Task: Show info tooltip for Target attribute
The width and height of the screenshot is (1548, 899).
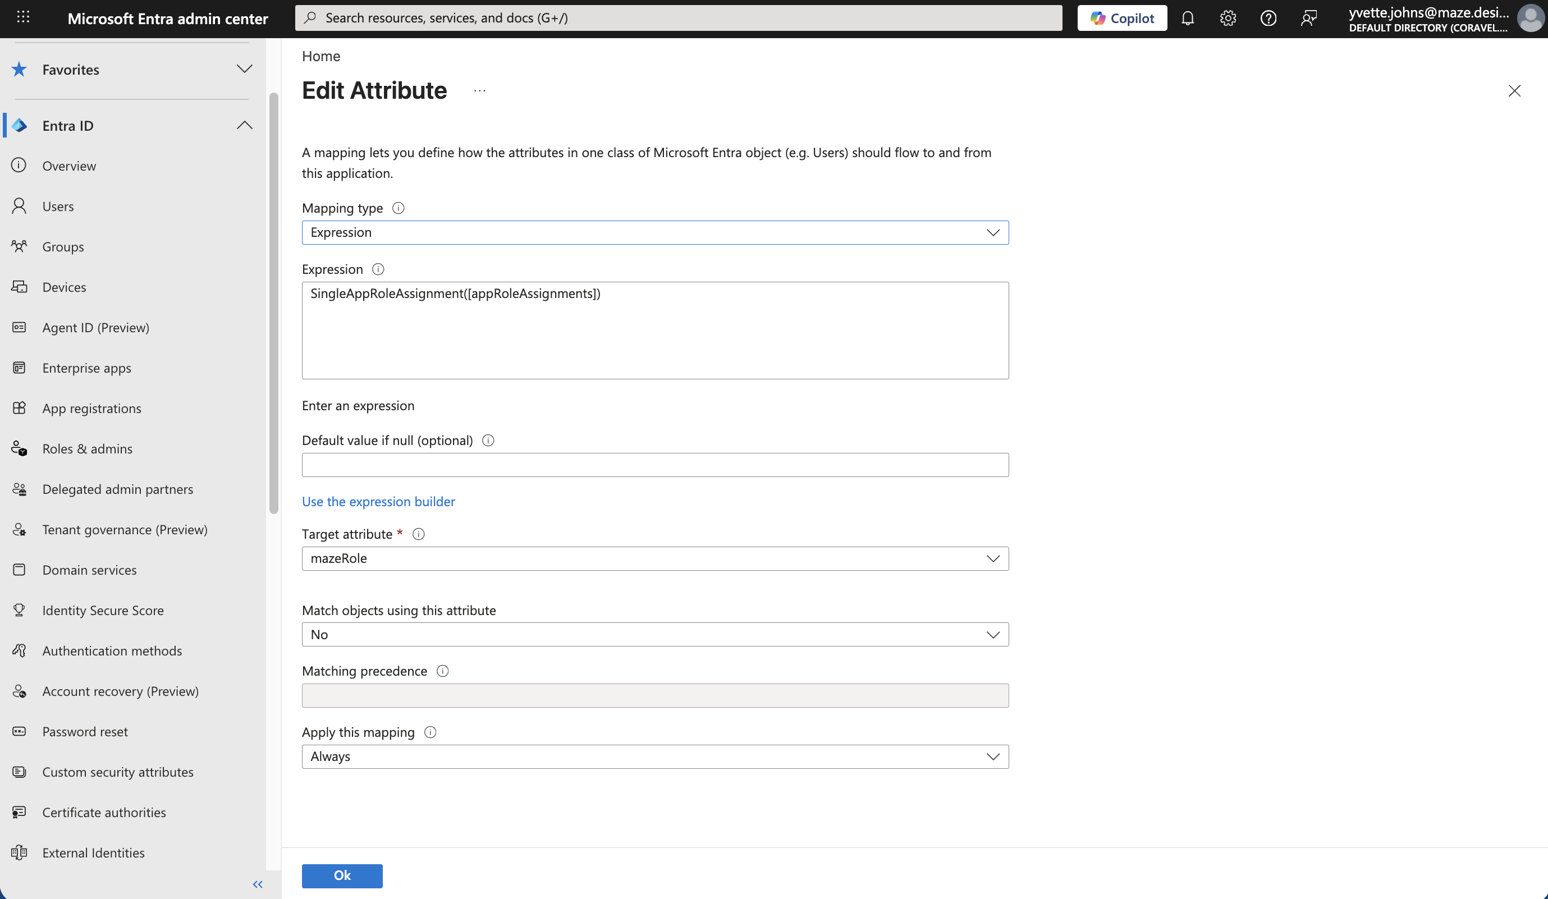Action: click(x=418, y=534)
